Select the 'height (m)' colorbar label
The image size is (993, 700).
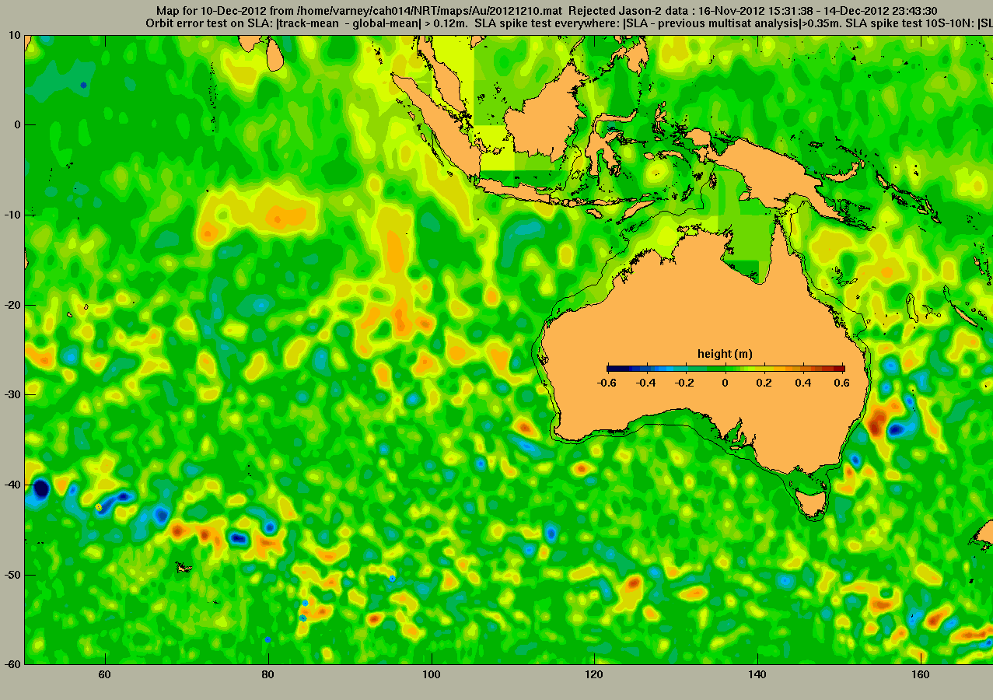point(725,354)
